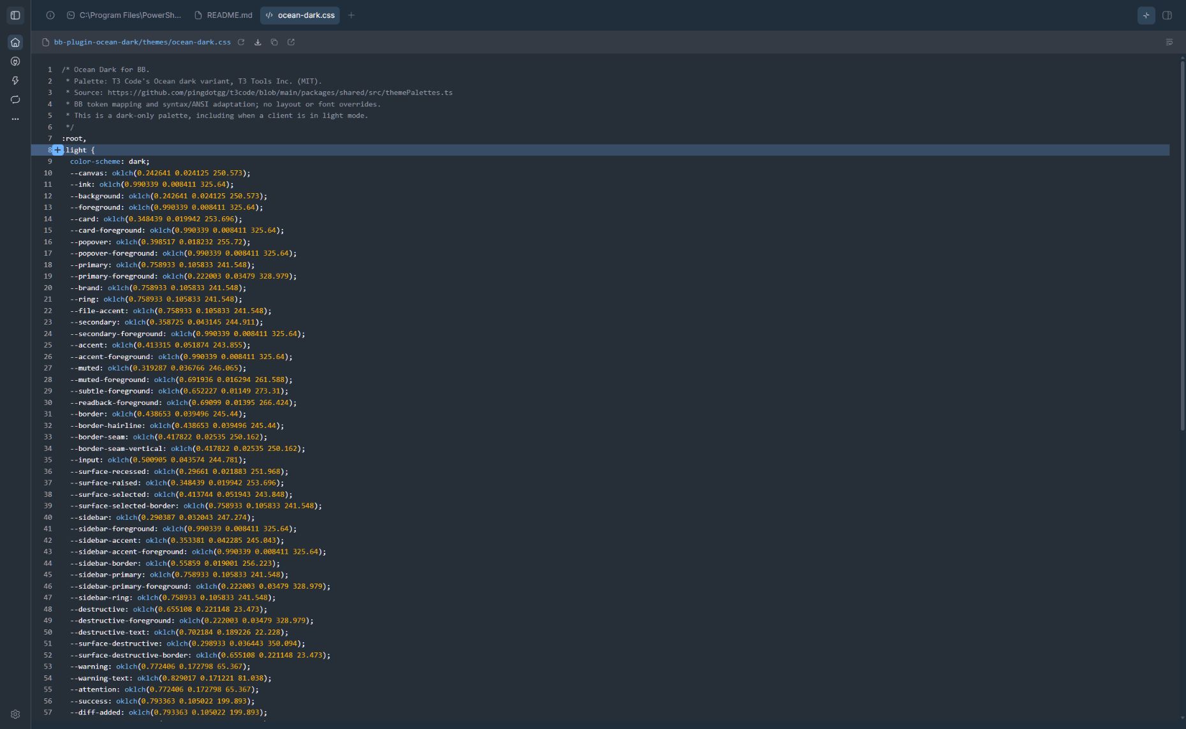Click line number 1 in gutter
The height and width of the screenshot is (729, 1186).
(x=50, y=70)
